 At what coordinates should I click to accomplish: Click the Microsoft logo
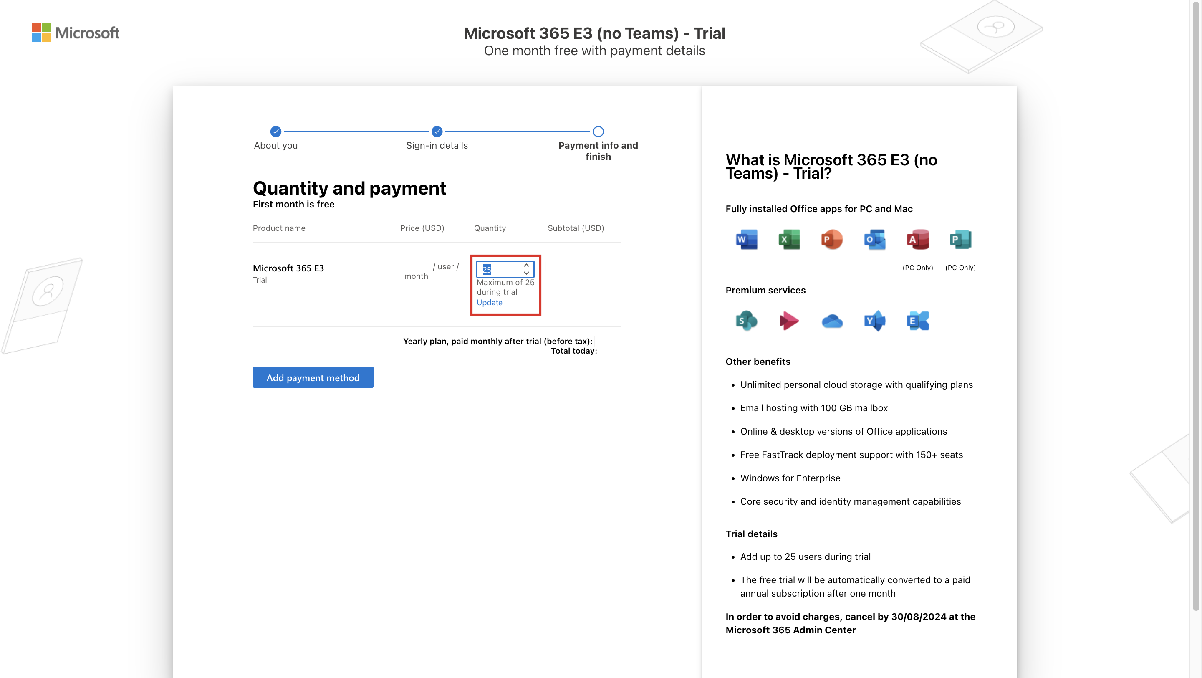[x=76, y=33]
